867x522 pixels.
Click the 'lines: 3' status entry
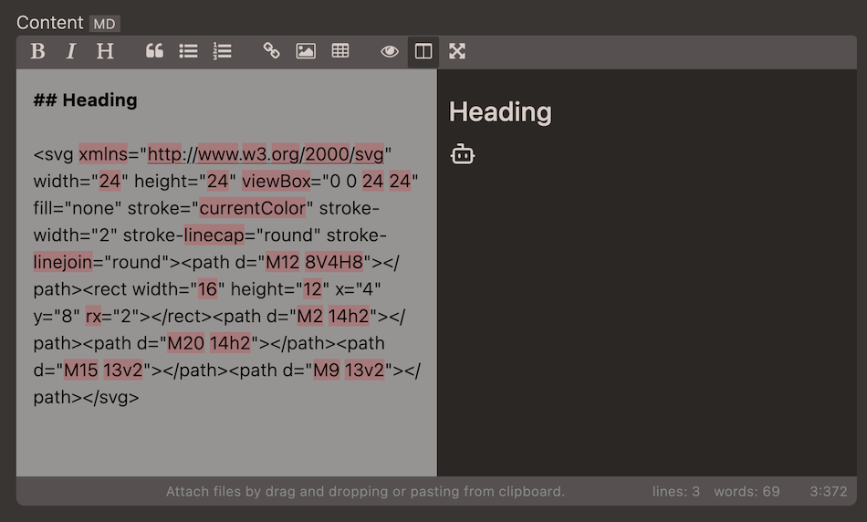[676, 492]
